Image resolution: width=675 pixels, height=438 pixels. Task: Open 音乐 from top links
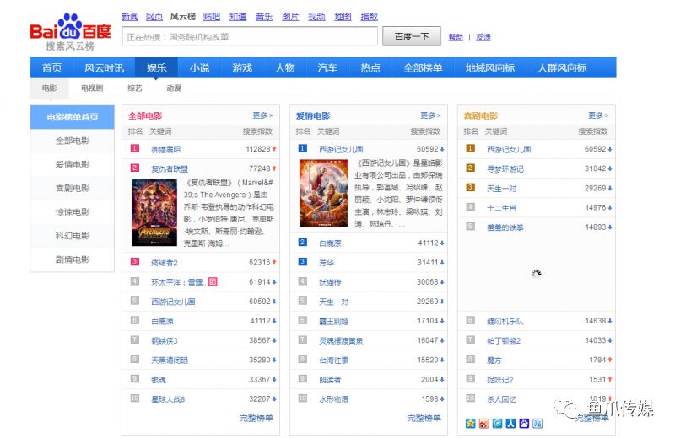click(264, 17)
